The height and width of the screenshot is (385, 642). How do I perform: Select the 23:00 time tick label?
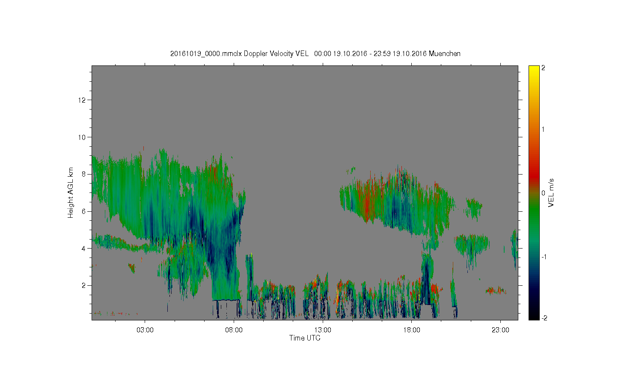click(x=501, y=330)
